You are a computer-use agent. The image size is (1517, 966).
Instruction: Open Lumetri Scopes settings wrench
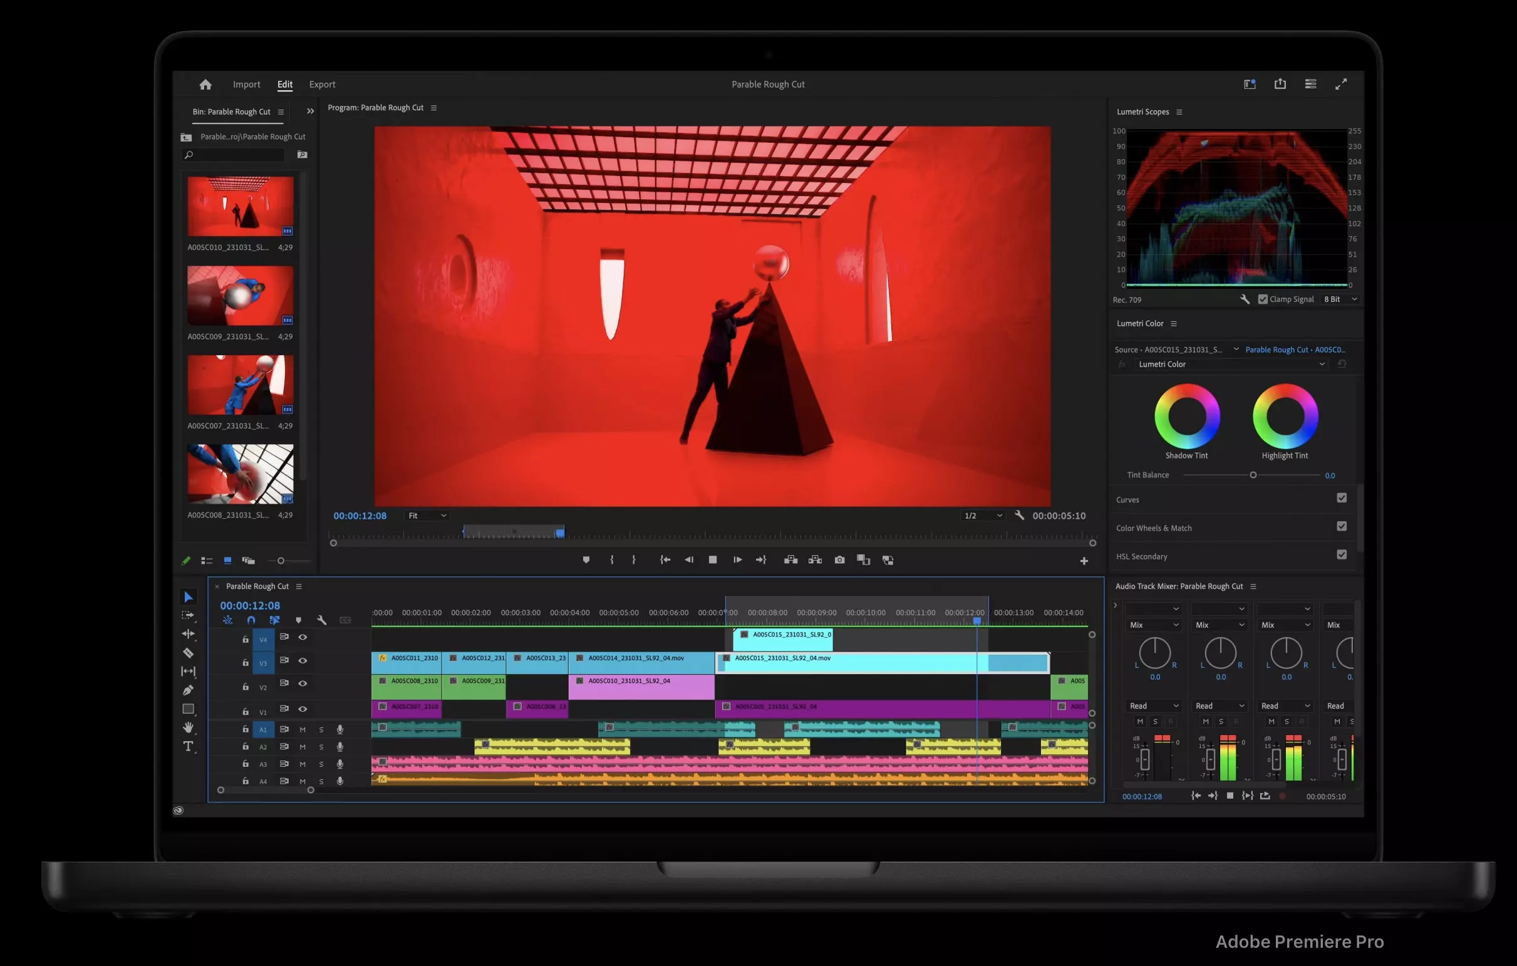[1245, 300]
